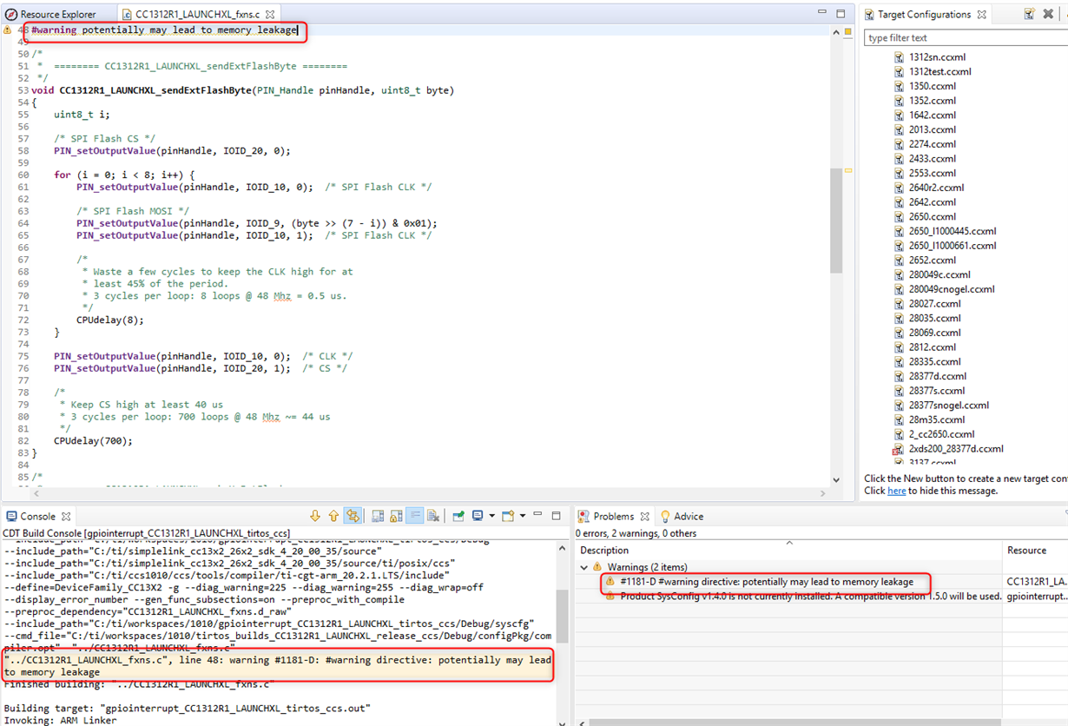Click the previous message arrow in Console toolbar
Image resolution: width=1068 pixels, height=726 pixels.
coord(333,515)
